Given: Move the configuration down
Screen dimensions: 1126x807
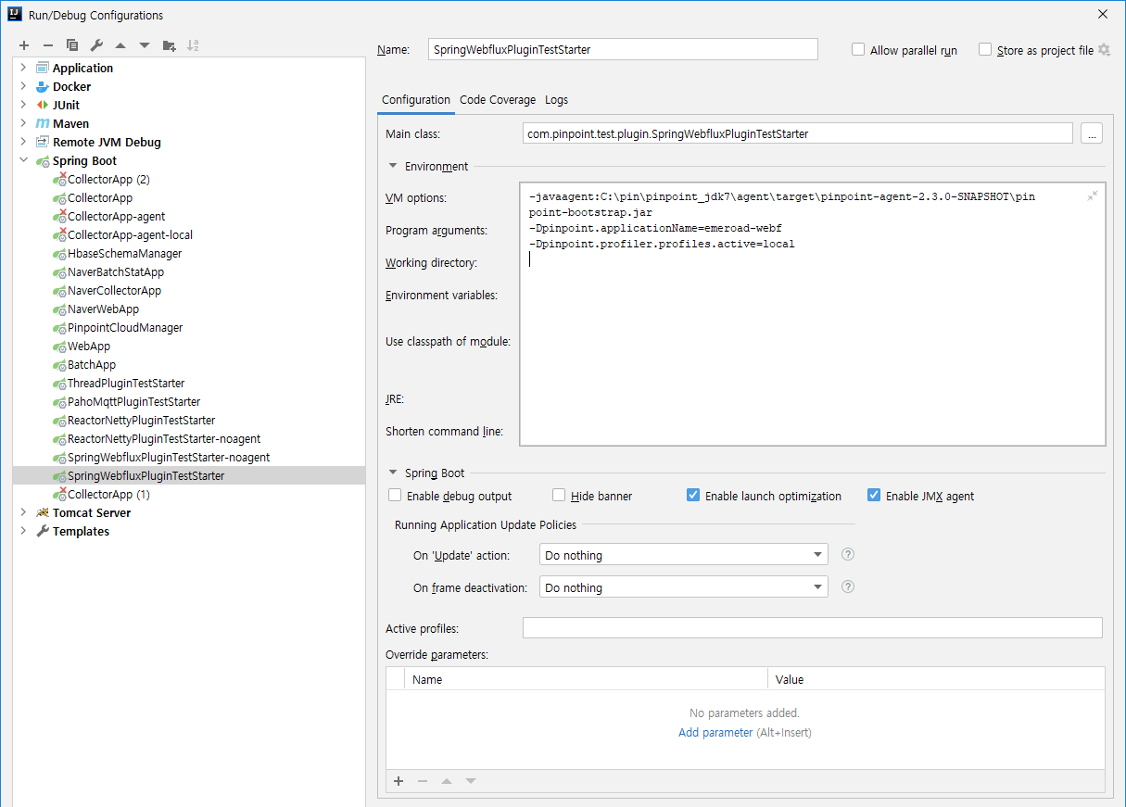Looking at the screenshot, I should [144, 44].
